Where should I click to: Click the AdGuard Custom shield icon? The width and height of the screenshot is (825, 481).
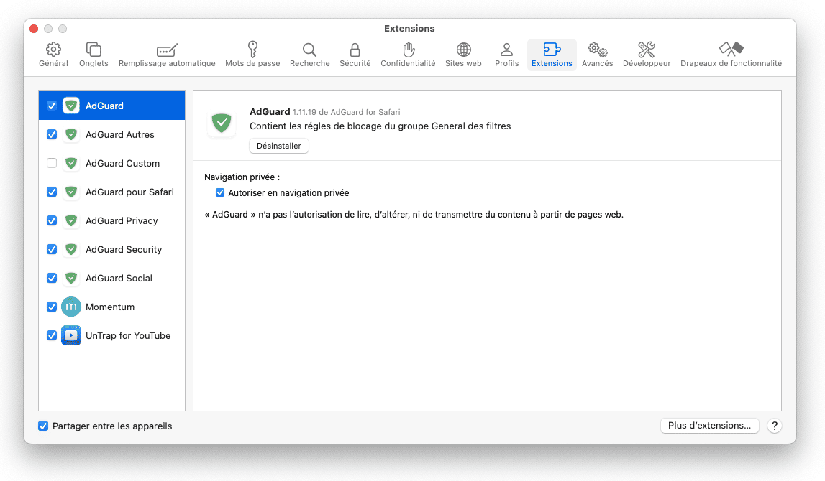(x=71, y=163)
